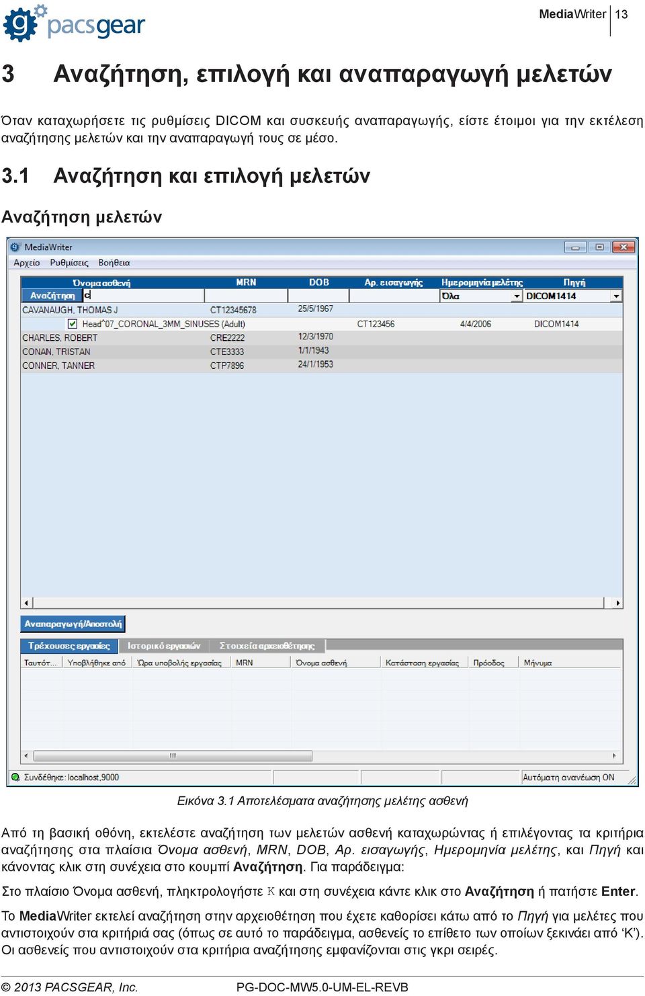Image resolution: width=645 pixels, height=996 pixels.
Task: Click the Αρ. εισαγωγής search field
Action: tap(394, 296)
